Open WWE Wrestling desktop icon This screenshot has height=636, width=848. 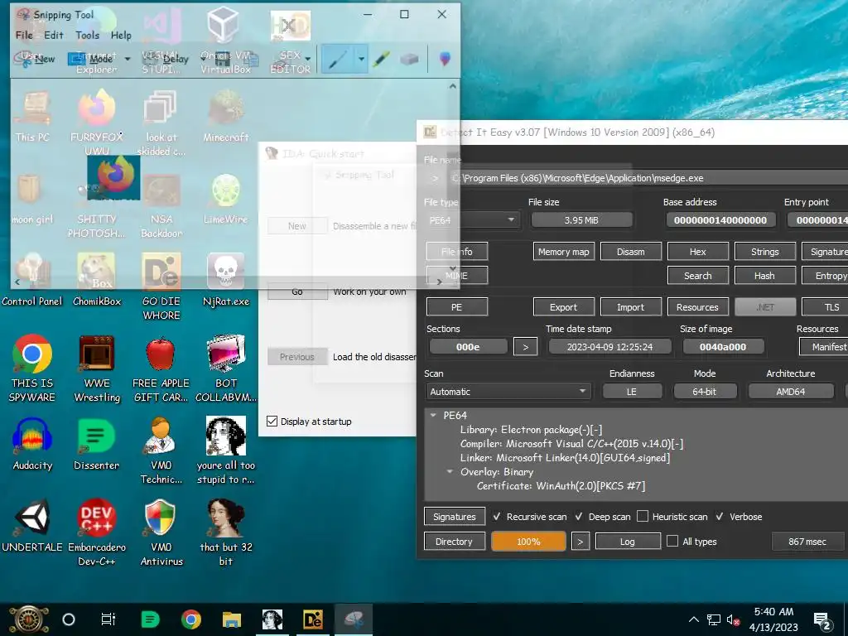[x=97, y=368]
